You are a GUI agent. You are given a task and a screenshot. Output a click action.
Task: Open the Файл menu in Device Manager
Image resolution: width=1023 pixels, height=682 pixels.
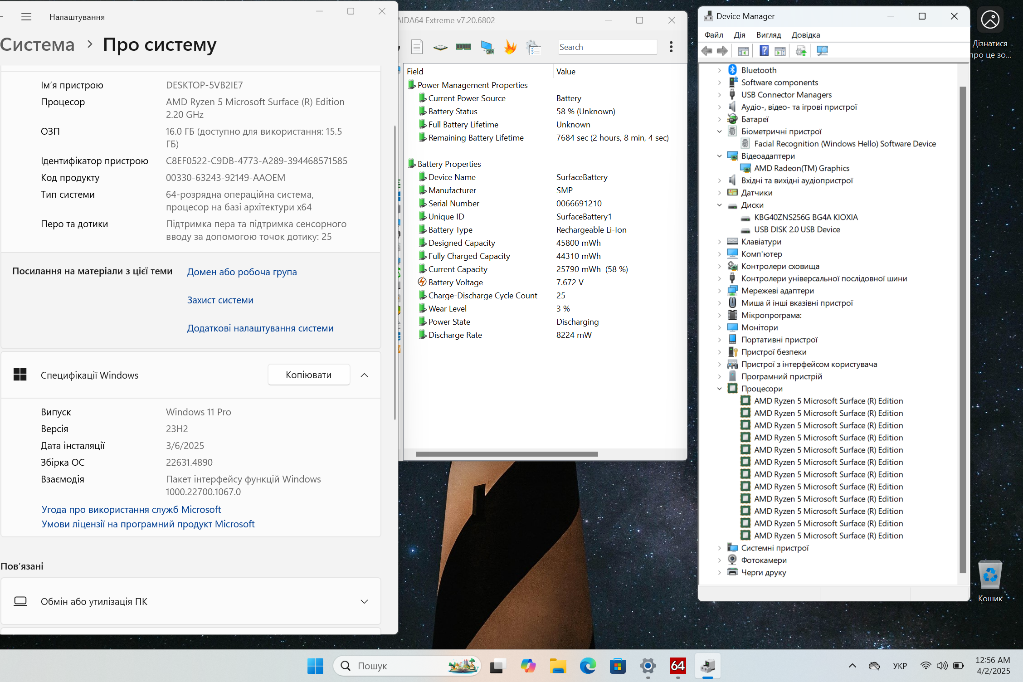tap(714, 35)
